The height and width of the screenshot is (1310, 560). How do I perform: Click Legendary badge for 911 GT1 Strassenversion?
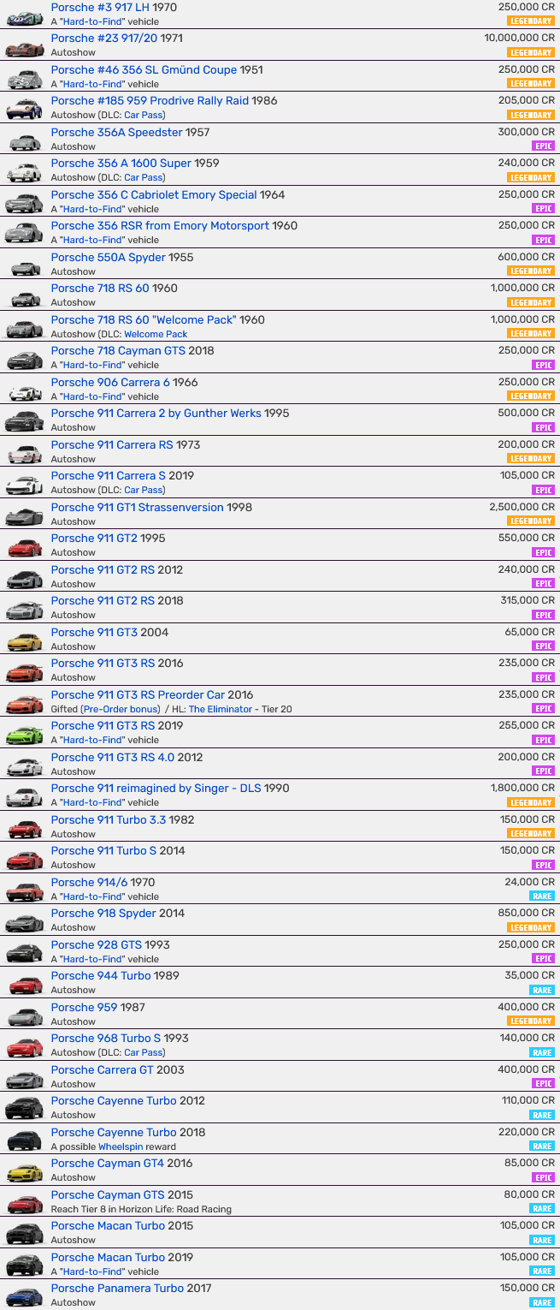pyautogui.click(x=531, y=521)
